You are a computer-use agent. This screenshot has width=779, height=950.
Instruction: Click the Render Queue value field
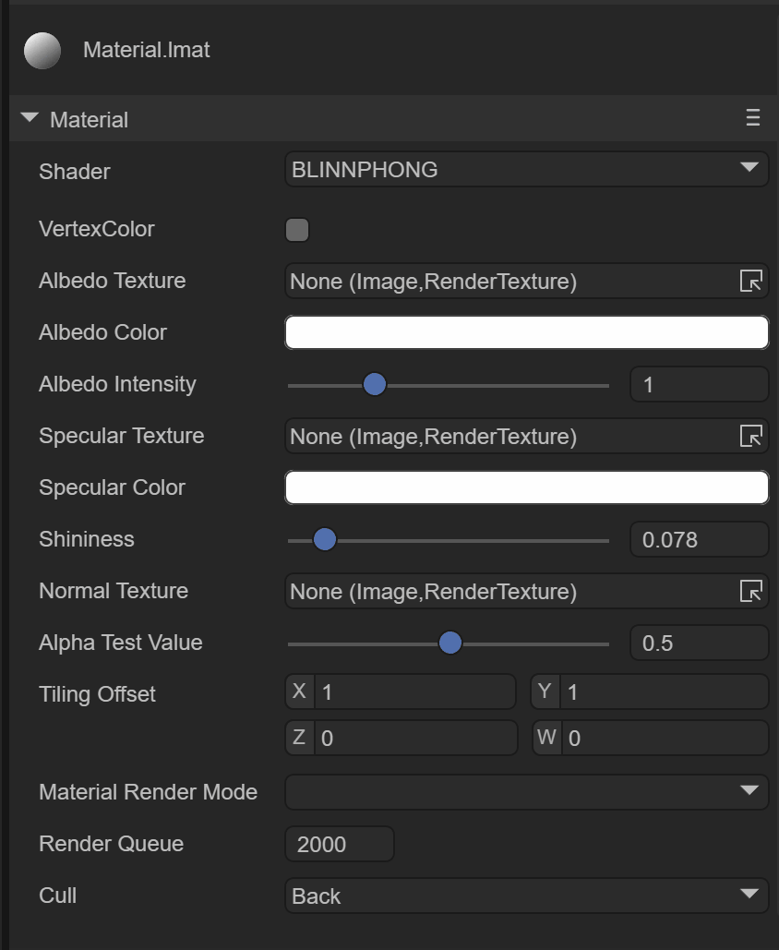coord(340,844)
